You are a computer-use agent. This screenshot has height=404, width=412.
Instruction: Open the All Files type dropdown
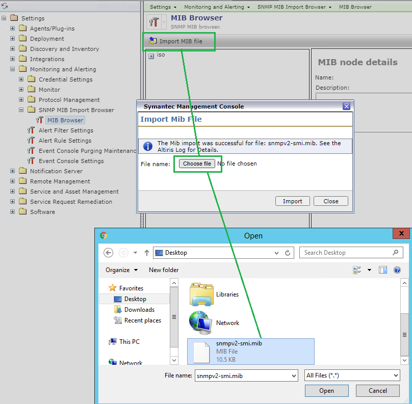click(351, 376)
